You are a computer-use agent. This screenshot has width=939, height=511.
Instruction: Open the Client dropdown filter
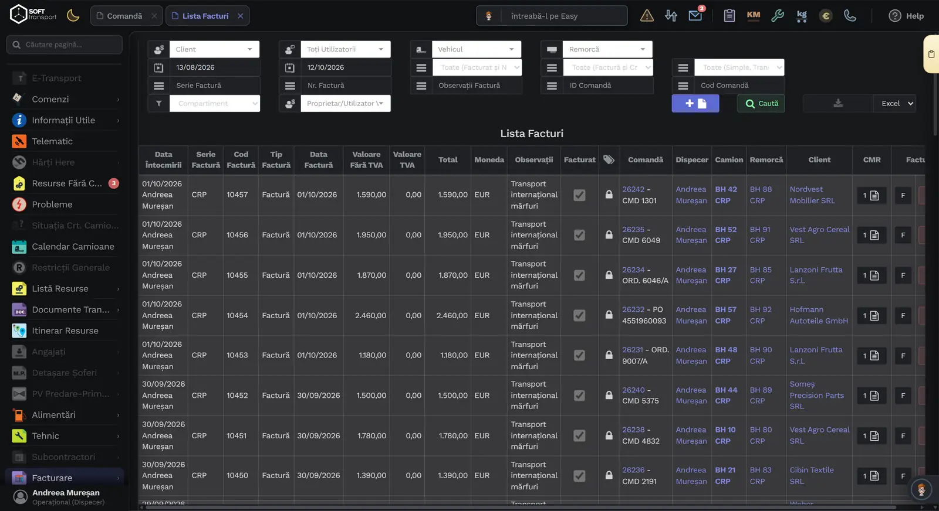click(x=214, y=49)
